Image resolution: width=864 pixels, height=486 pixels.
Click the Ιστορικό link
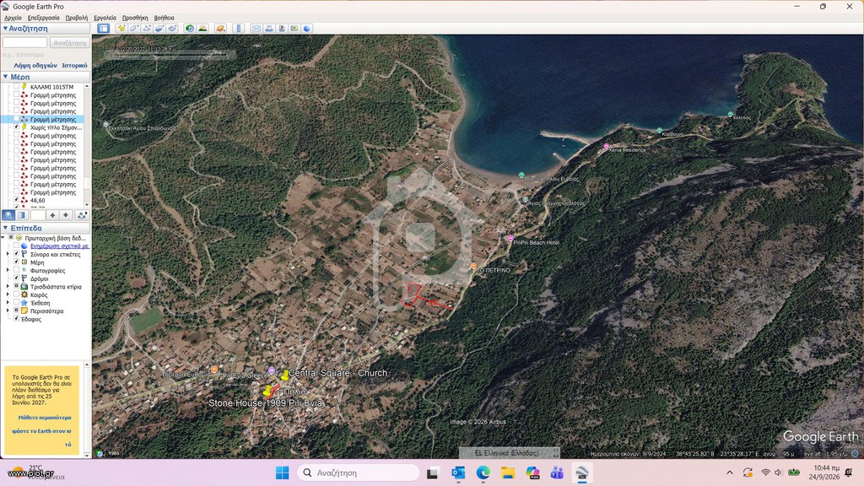tap(74, 65)
